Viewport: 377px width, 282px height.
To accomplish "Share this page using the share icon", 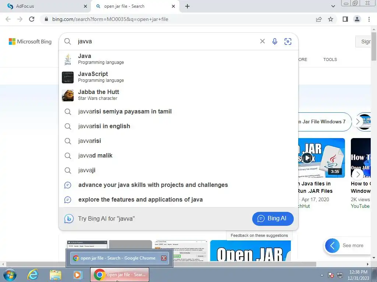I will click(319, 19).
